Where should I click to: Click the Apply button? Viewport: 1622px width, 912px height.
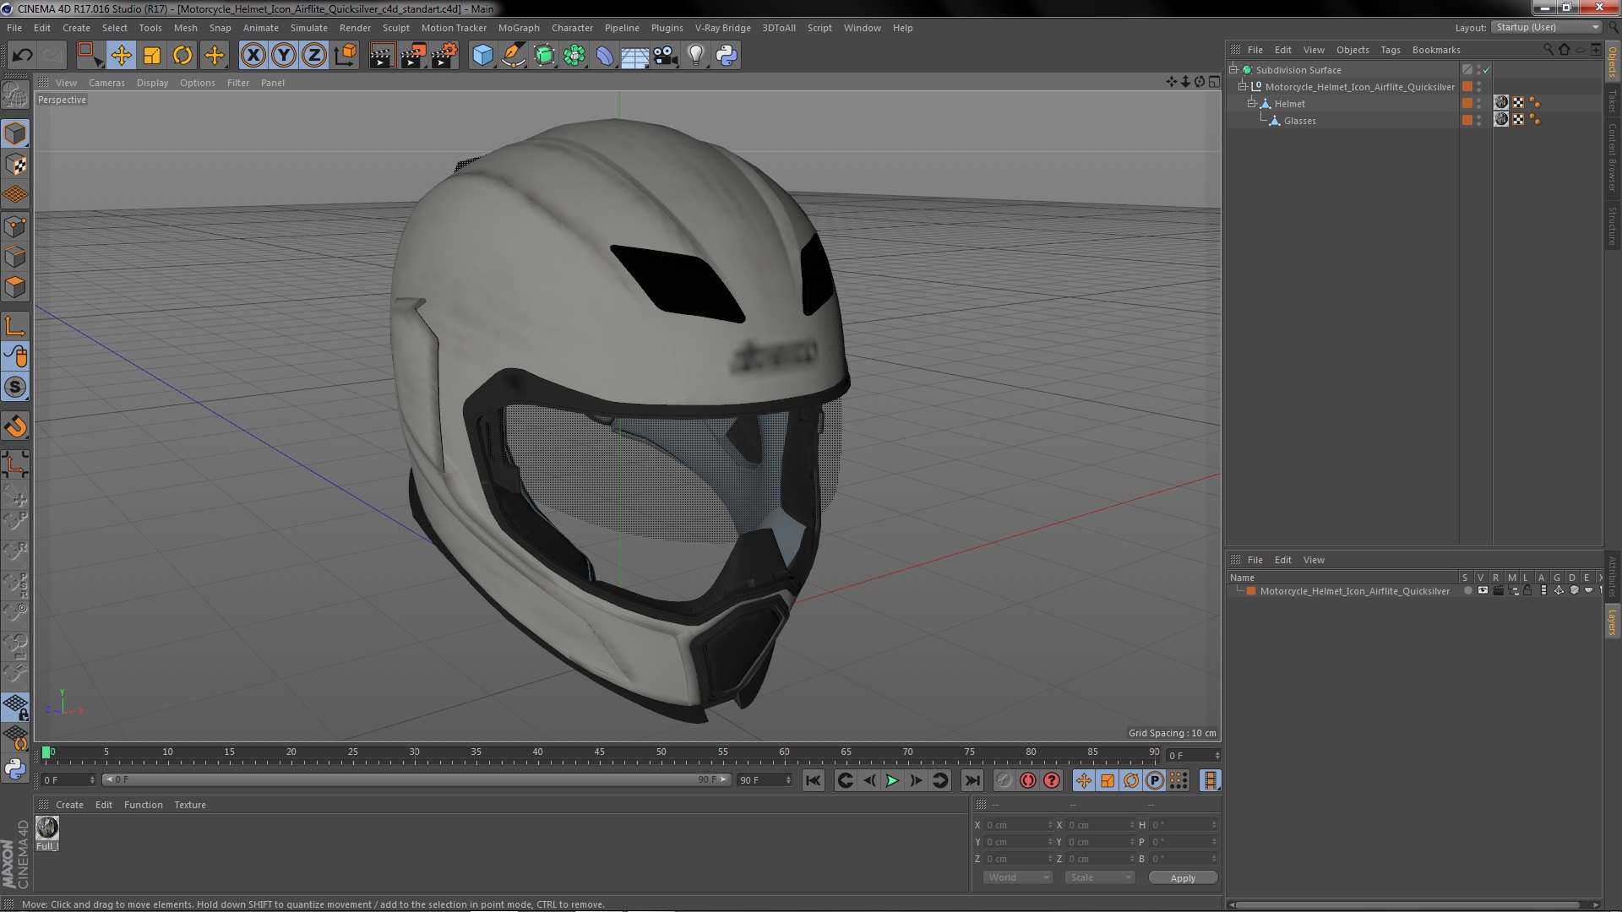click(x=1183, y=878)
